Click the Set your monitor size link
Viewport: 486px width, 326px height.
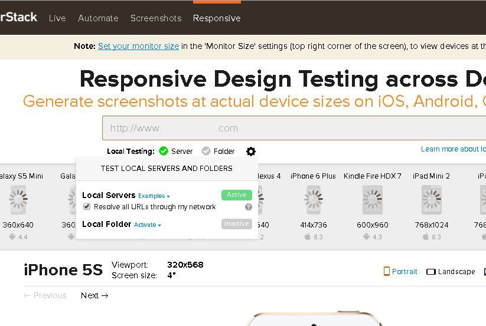point(138,46)
